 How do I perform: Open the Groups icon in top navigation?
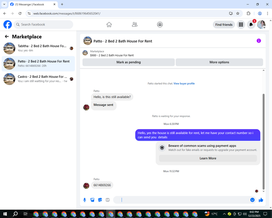click(x=160, y=25)
